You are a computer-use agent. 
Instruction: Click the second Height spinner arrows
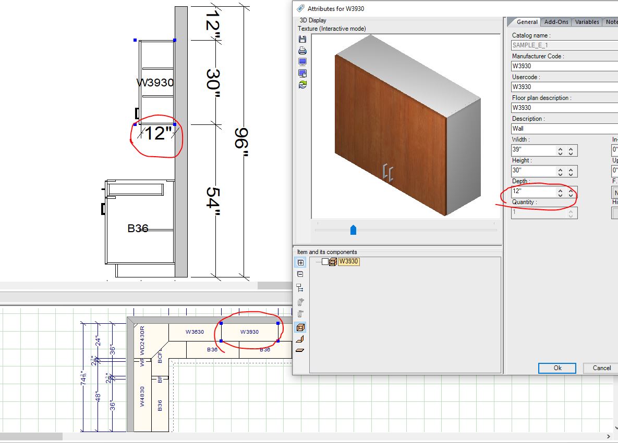coord(571,172)
